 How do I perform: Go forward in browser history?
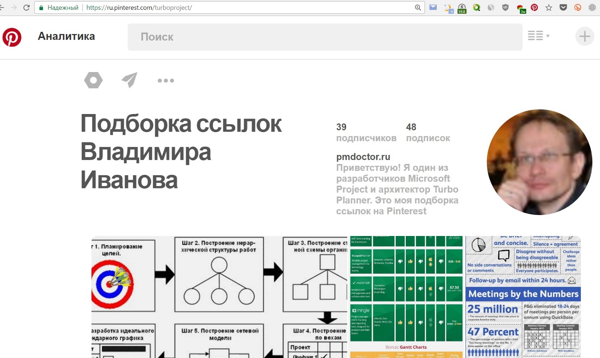14,8
